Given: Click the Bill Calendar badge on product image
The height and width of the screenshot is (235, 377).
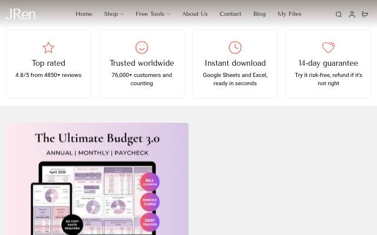Looking at the screenshot, I should pos(150,182).
